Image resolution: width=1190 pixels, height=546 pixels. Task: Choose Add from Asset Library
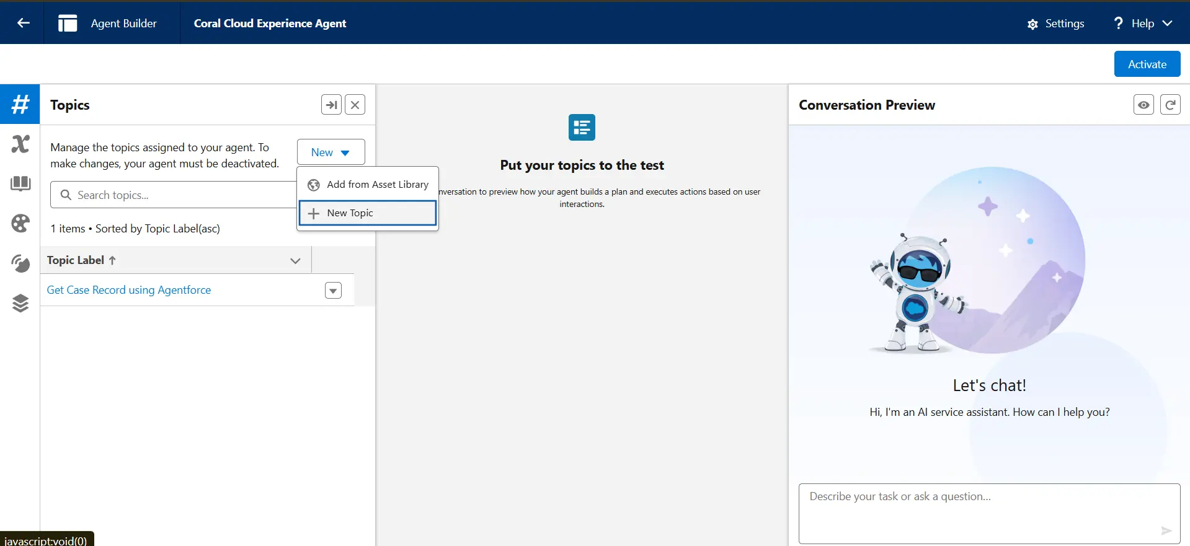click(368, 184)
